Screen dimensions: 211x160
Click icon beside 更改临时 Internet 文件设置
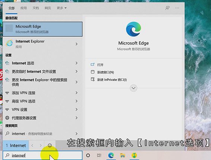coord(7,71)
